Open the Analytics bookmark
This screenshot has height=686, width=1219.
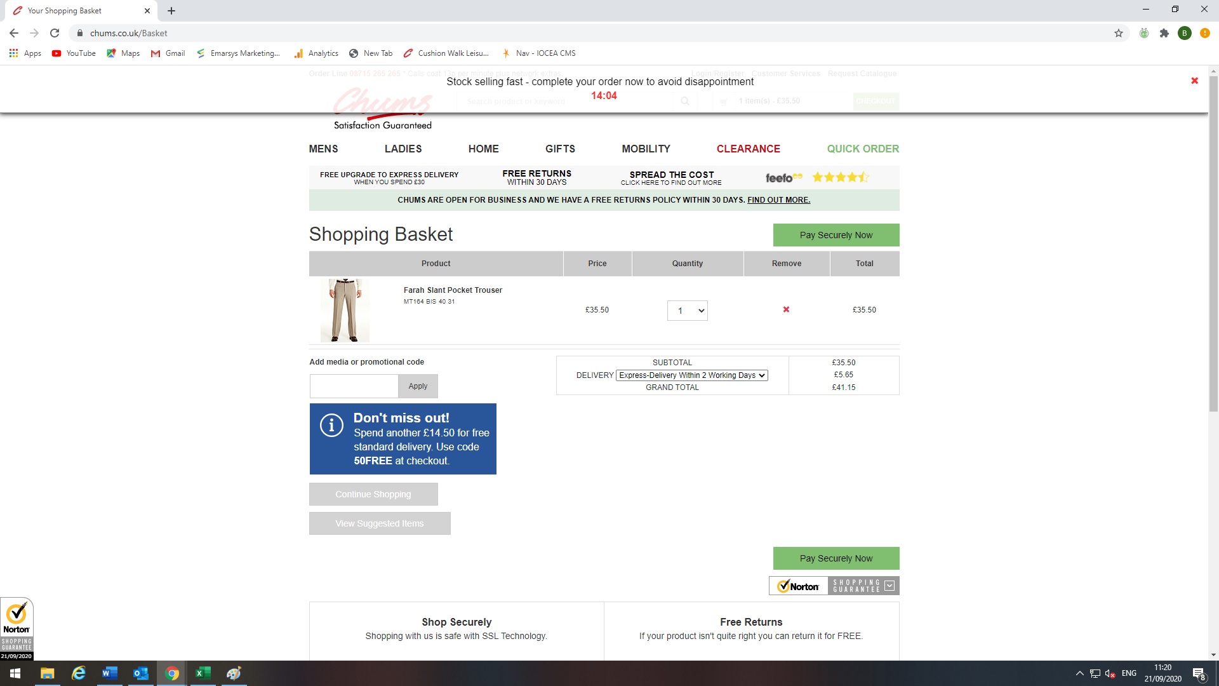pos(316,53)
